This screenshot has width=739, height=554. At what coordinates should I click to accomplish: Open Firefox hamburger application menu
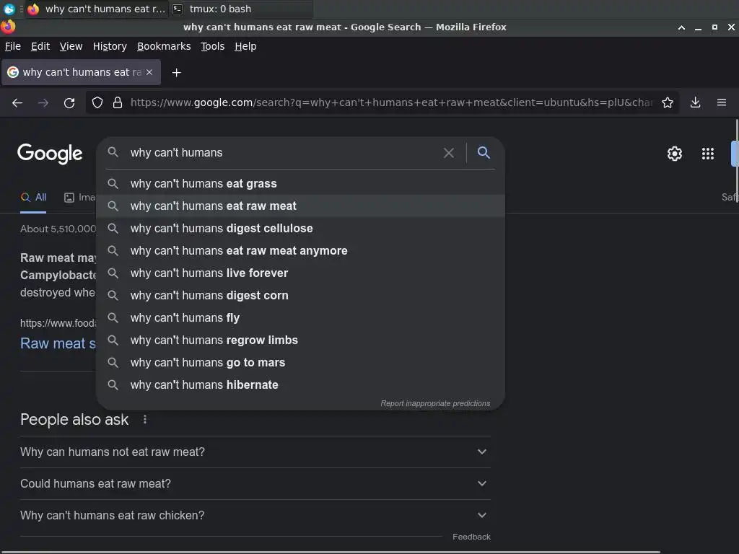[x=721, y=102]
